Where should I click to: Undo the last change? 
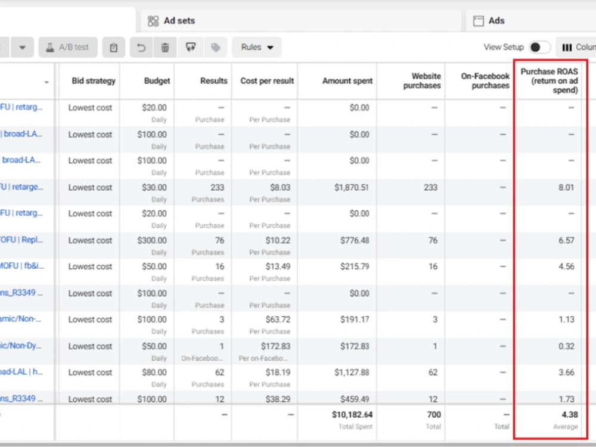click(x=142, y=47)
